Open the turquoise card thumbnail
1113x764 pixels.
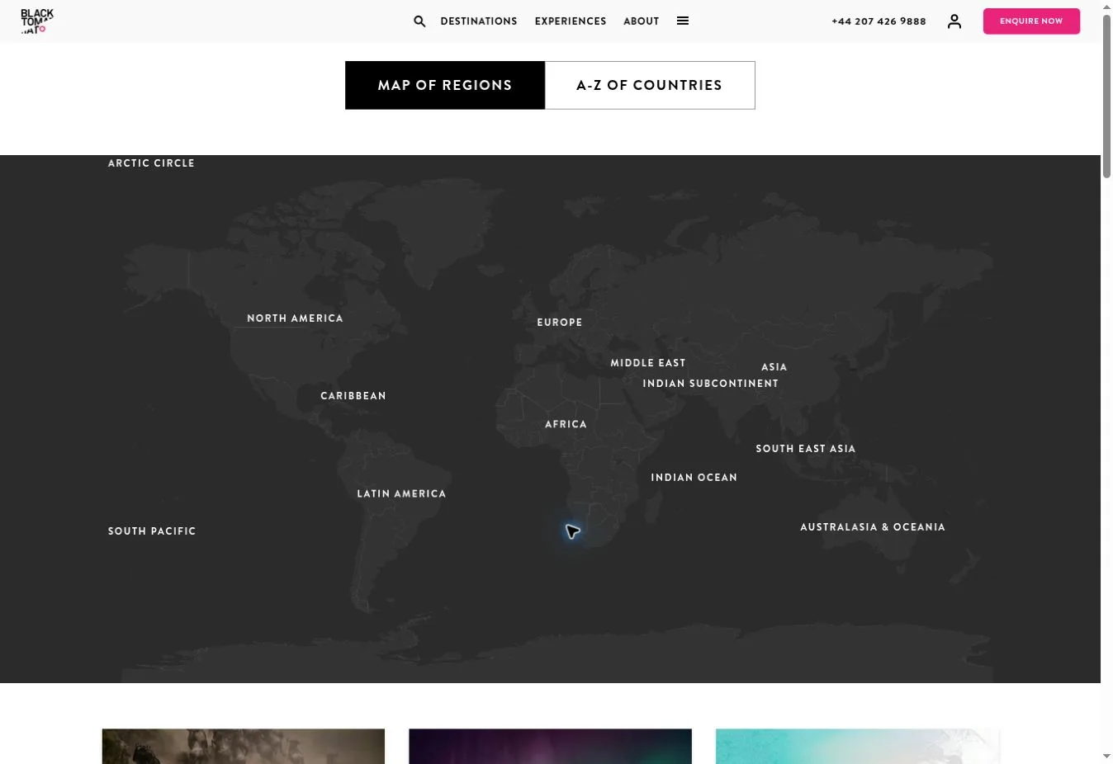coord(857,746)
